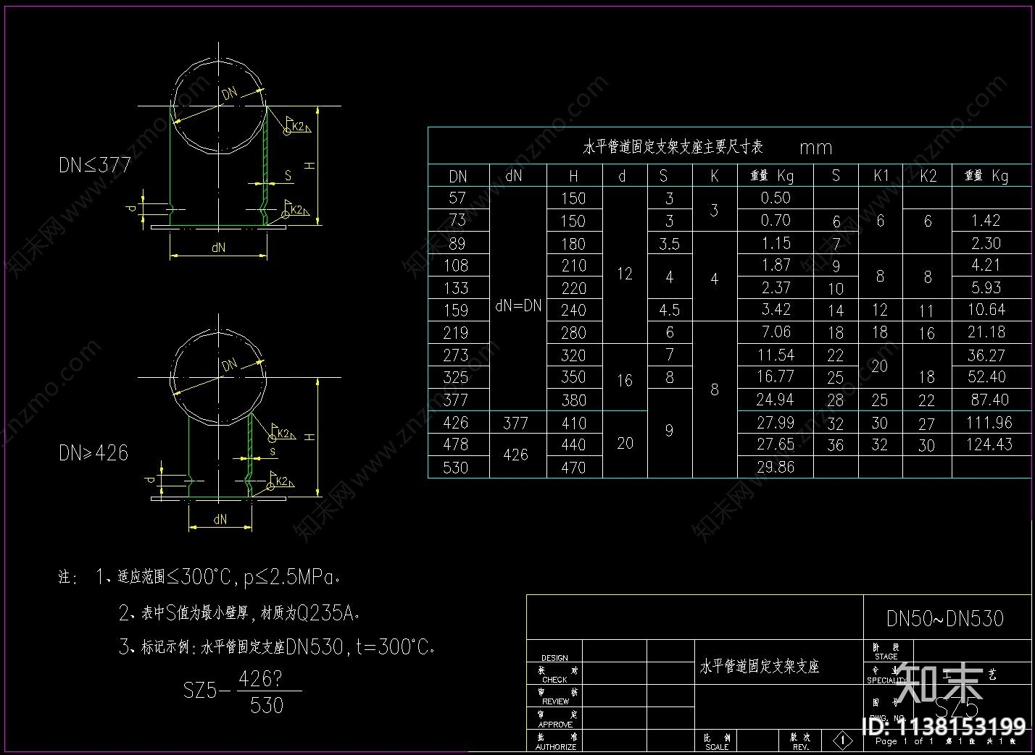Select the 'dN' column header in table
This screenshot has width=1035, height=755.
tap(514, 175)
